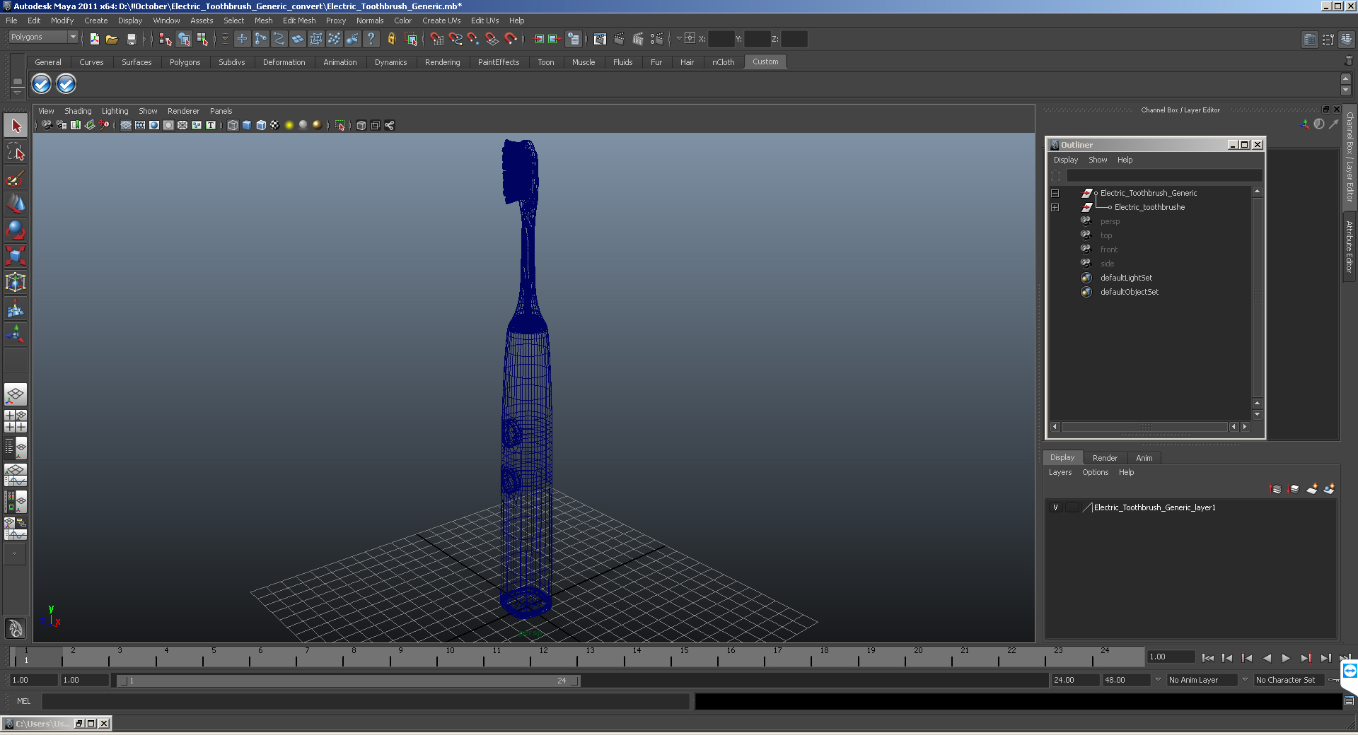Activate the Select tool arrow
The width and height of the screenshot is (1358, 735).
click(x=16, y=126)
